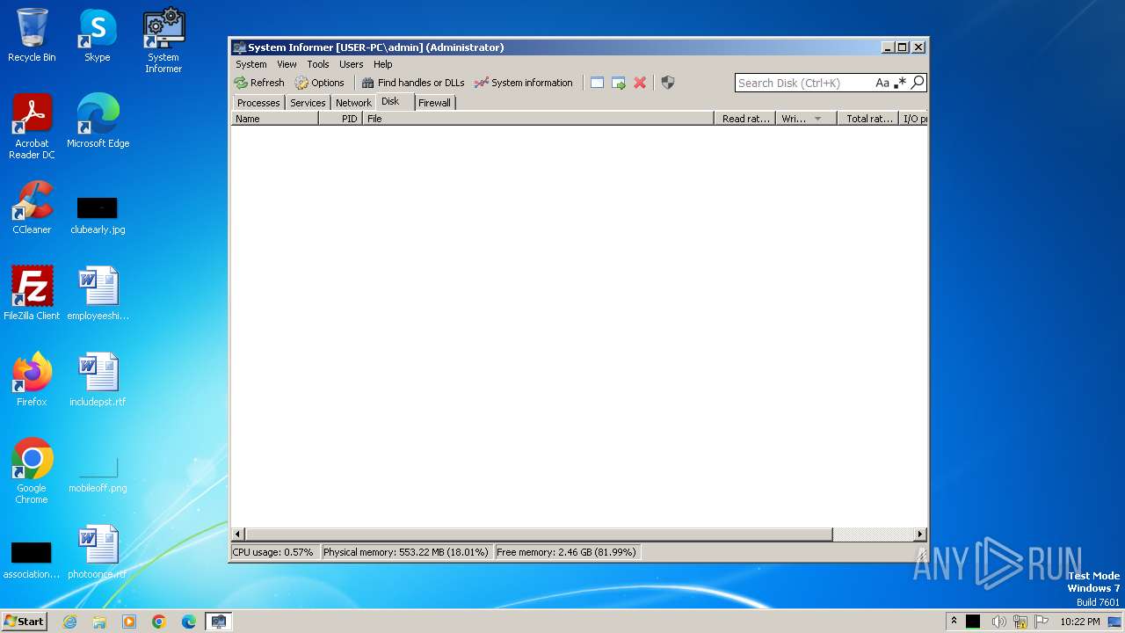
Task: Switch to the Processes tab
Action: tap(258, 103)
